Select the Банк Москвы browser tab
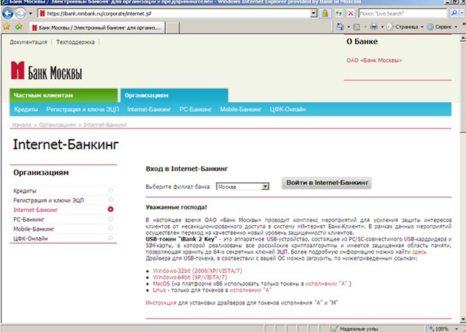Screen dimensions: 466x332 pyautogui.click(x=98, y=28)
